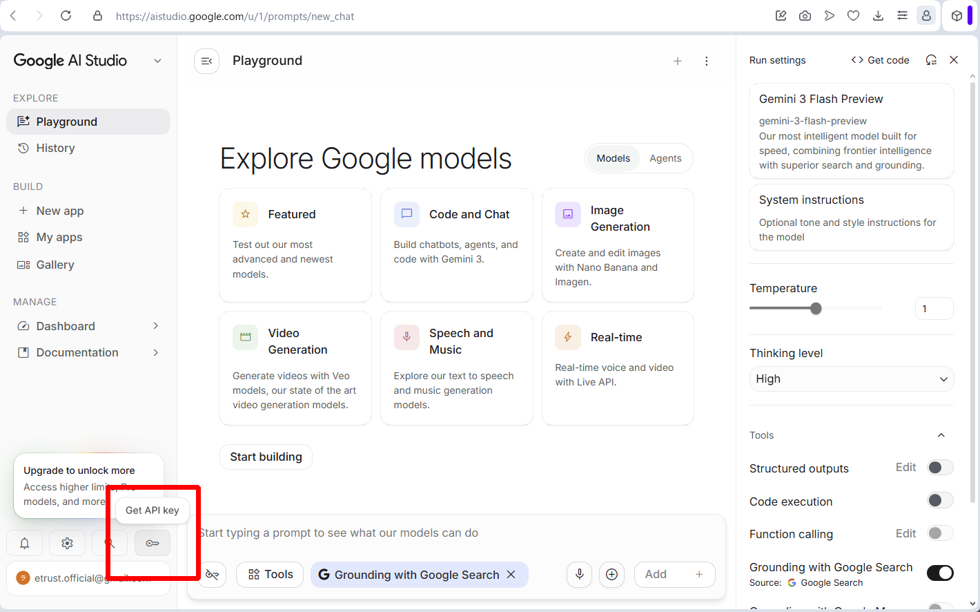Expand the Documentation submenu arrow
This screenshot has width=980, height=612.
click(156, 352)
